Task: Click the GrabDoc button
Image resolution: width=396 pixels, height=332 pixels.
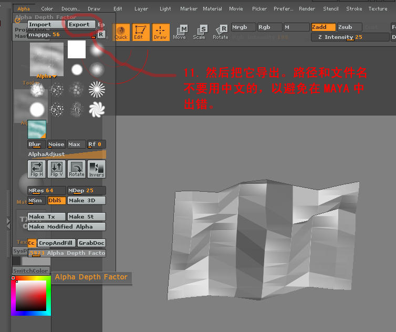Action: (91, 243)
